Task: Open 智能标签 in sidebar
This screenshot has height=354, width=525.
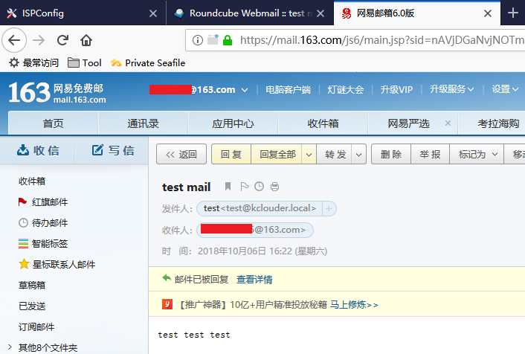Action: pos(43,243)
